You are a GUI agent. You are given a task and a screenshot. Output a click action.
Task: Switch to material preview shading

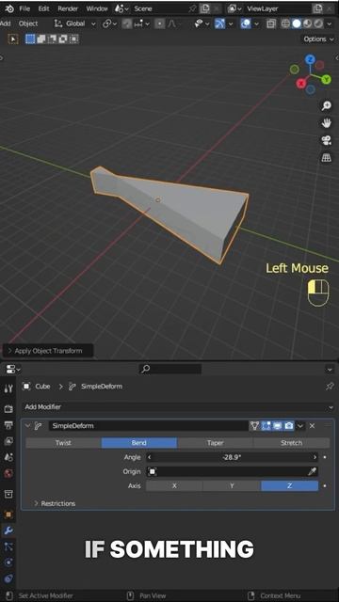pos(308,24)
